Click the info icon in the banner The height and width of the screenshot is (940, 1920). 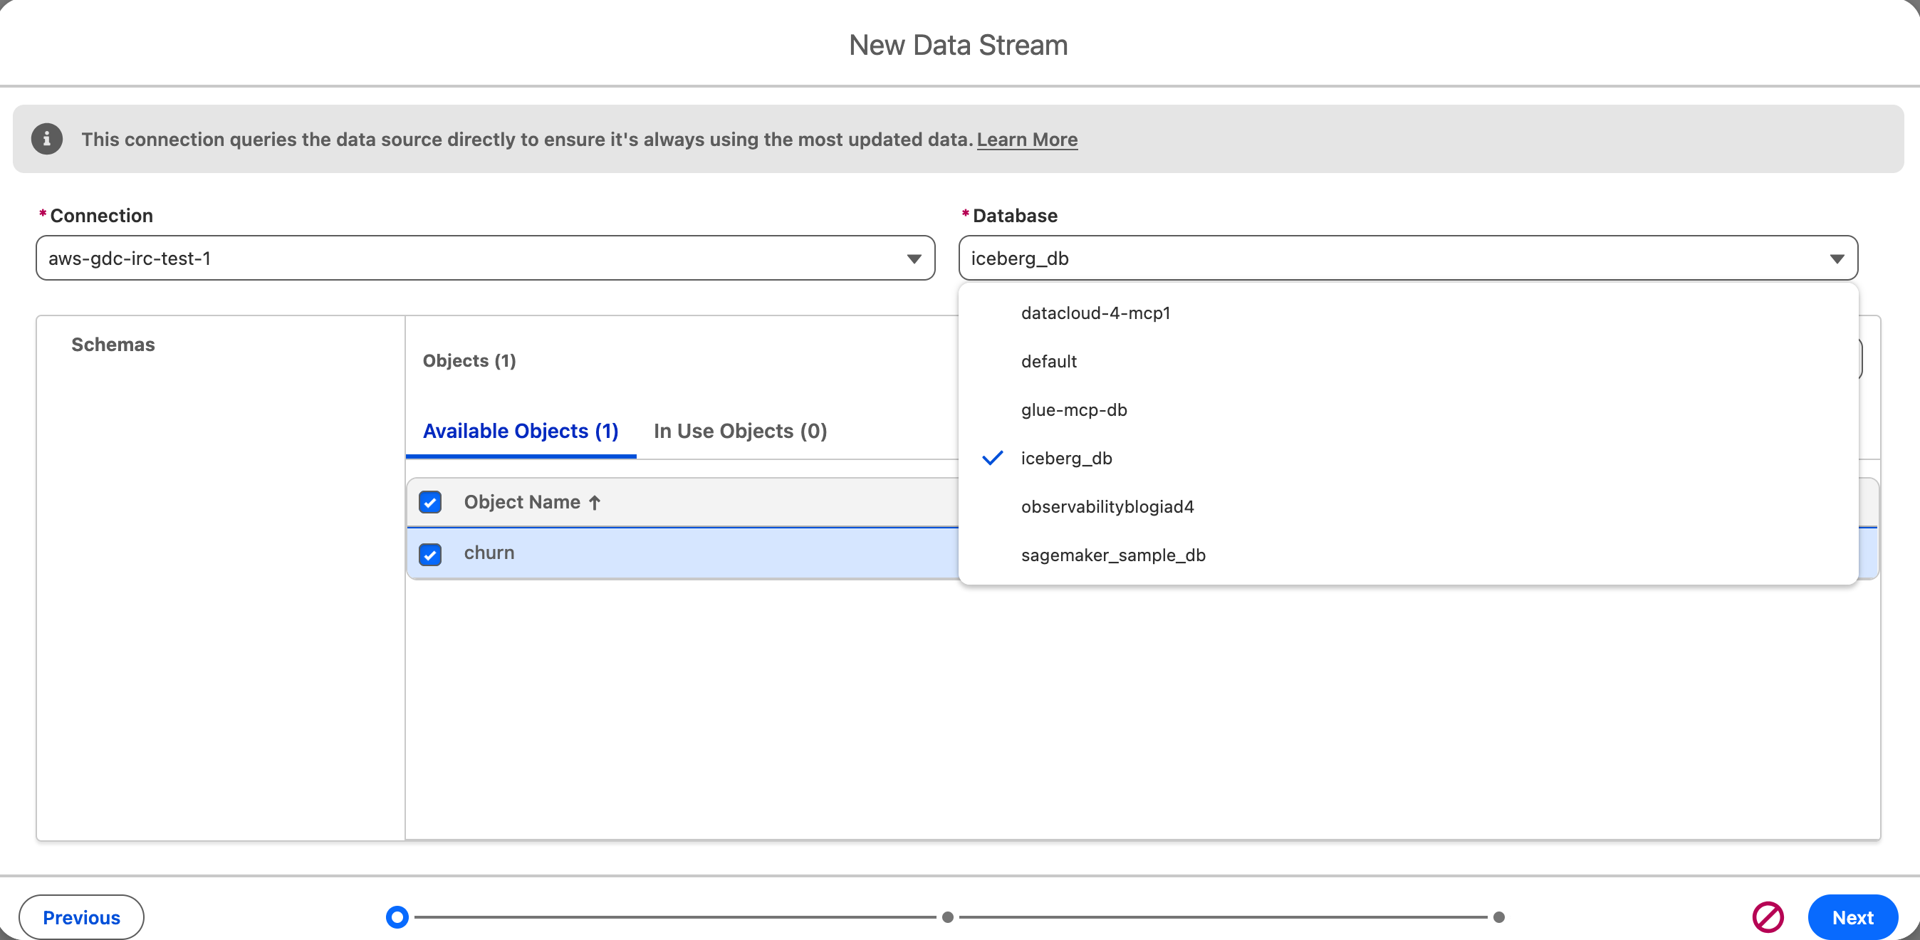pyautogui.click(x=46, y=140)
